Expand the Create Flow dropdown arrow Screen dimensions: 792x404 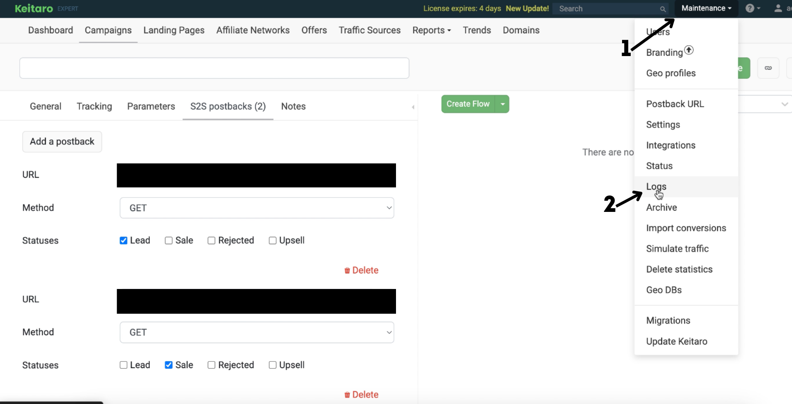(x=502, y=104)
